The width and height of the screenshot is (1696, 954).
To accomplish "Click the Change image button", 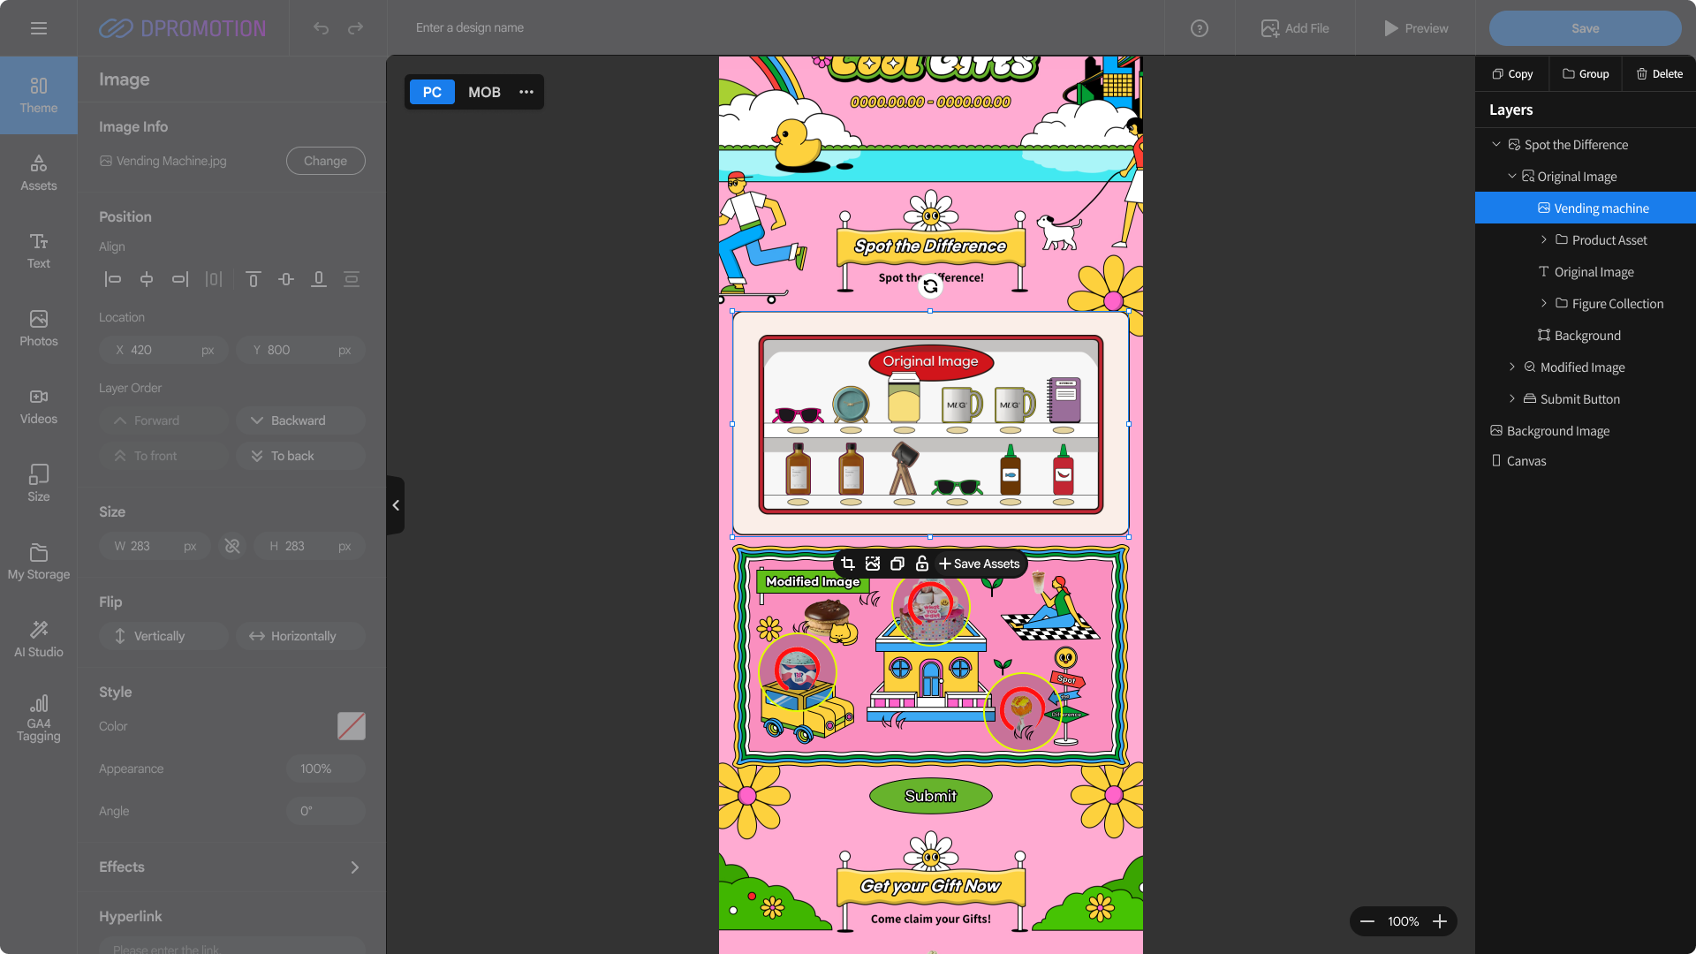I will (x=325, y=161).
